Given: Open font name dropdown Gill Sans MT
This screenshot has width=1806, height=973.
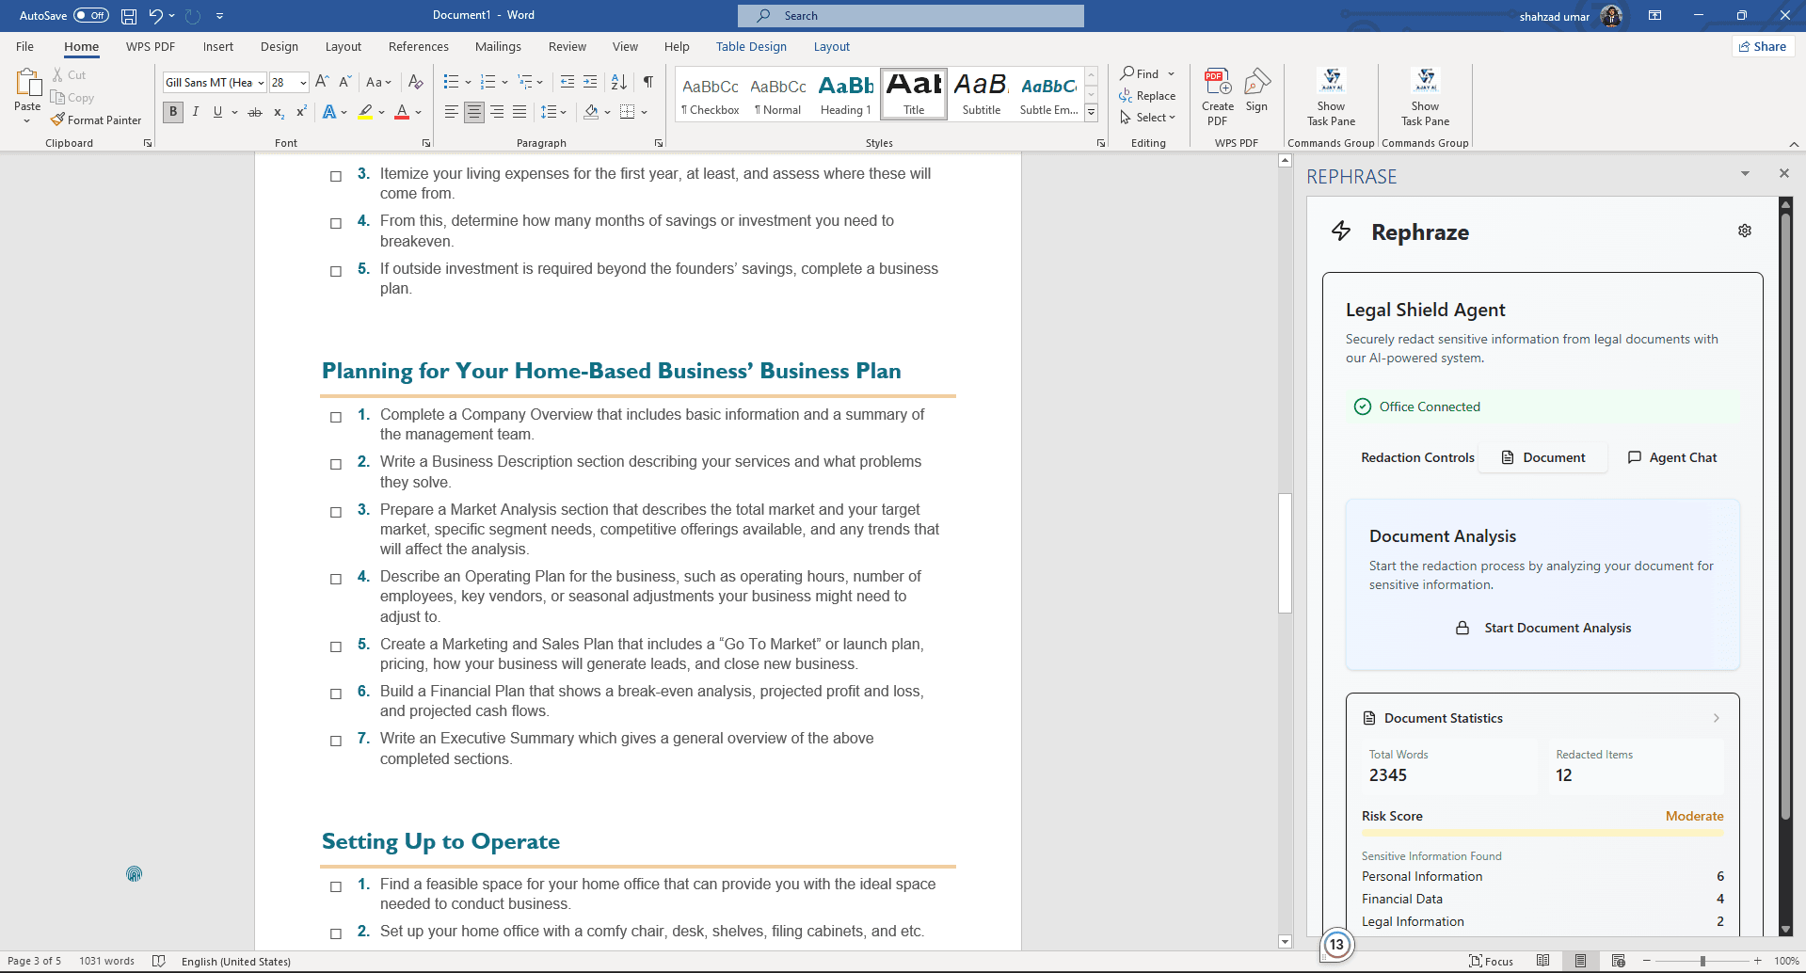Looking at the screenshot, I should (x=261, y=83).
